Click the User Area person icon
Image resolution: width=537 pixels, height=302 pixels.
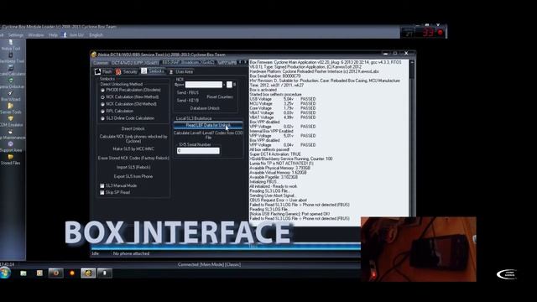click(x=171, y=72)
